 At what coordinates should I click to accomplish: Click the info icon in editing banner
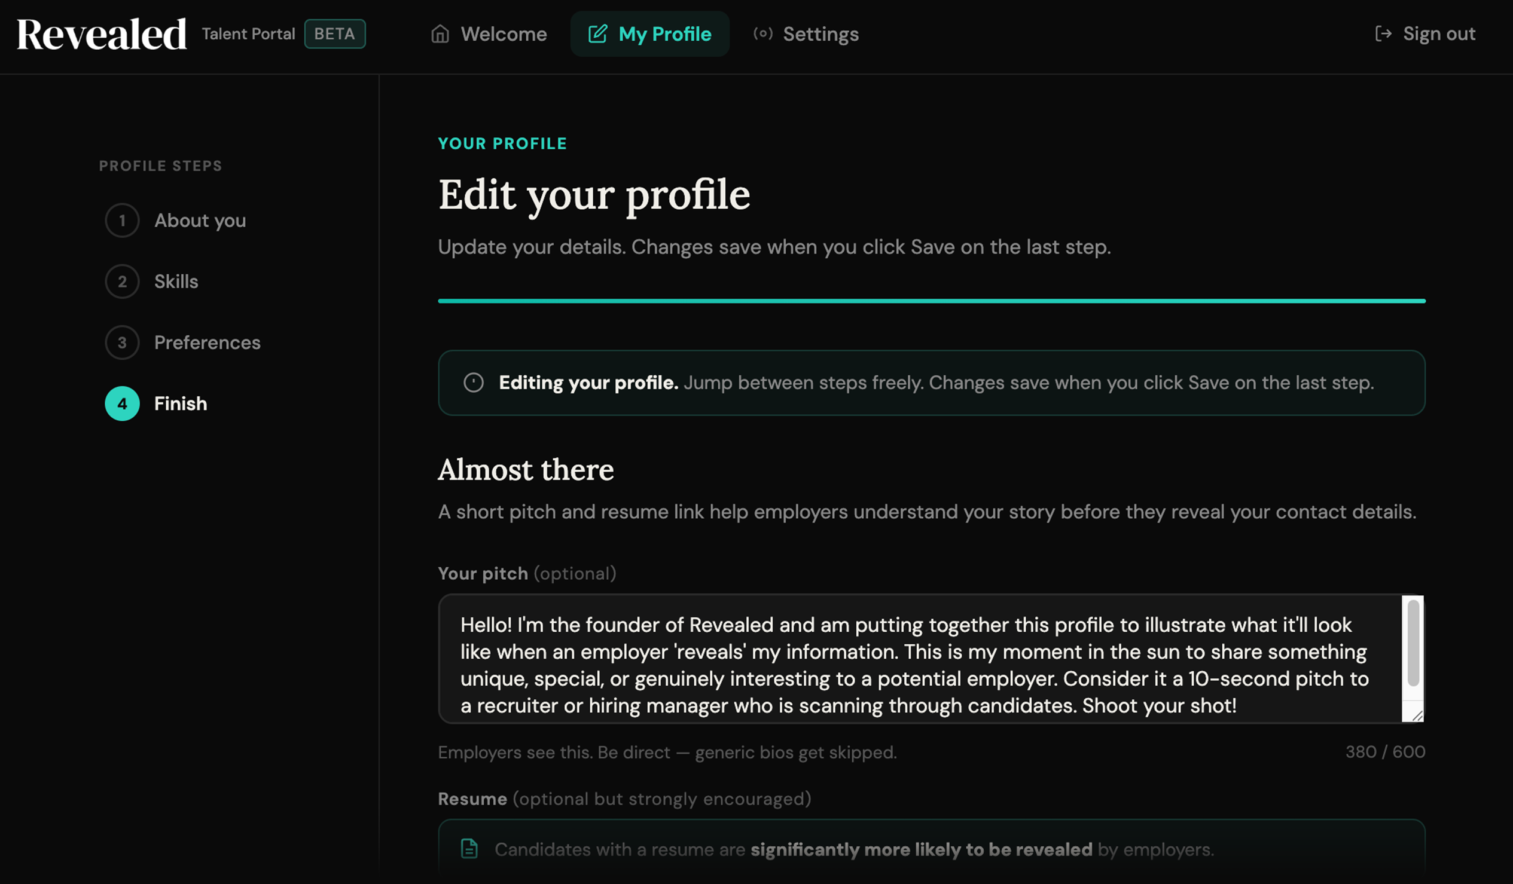474,383
